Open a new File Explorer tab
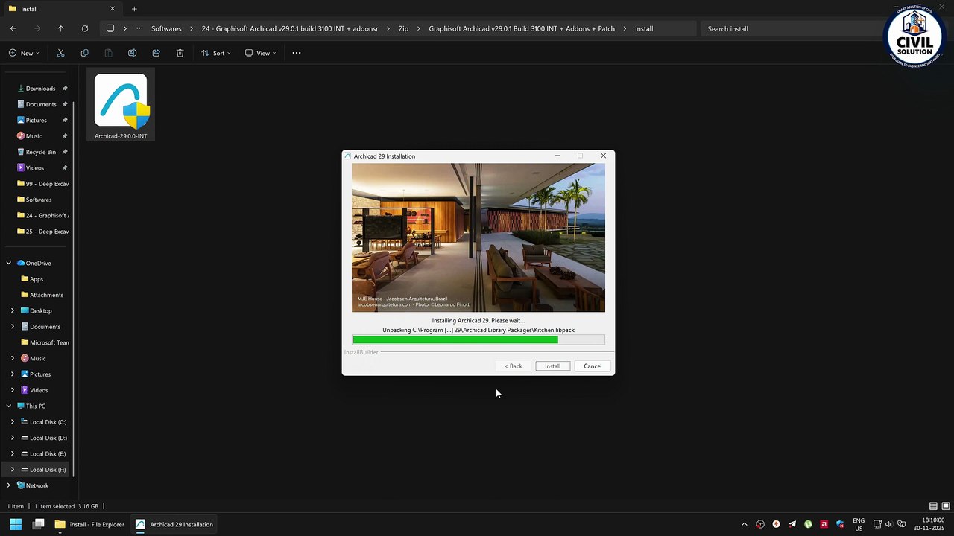Viewport: 954px width, 536px height. (x=134, y=9)
